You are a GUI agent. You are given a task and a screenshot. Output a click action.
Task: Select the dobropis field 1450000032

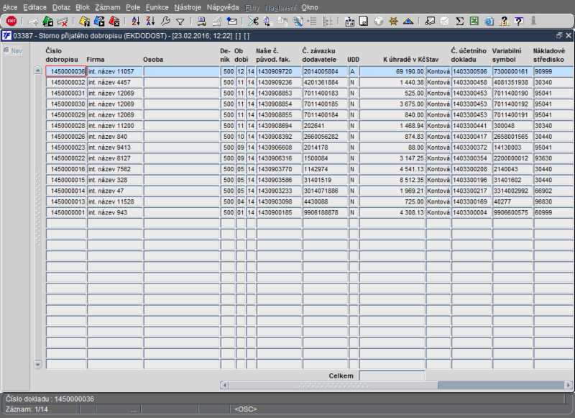click(x=66, y=82)
